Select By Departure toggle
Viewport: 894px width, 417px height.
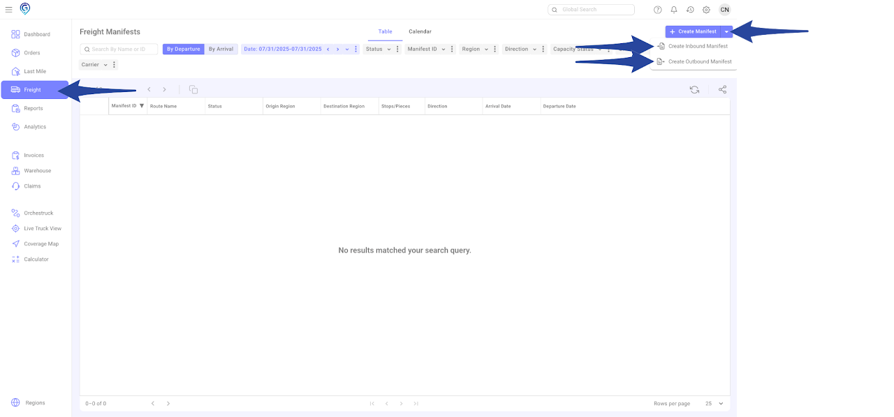tap(183, 50)
